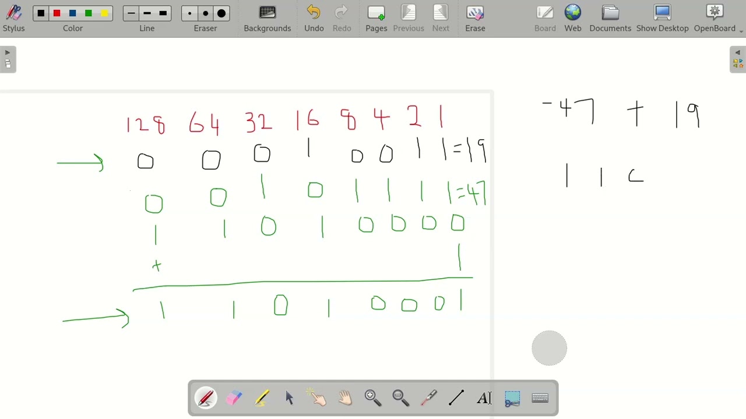Select the Eraser tool in bottom palette
746x419 pixels.
click(x=234, y=398)
